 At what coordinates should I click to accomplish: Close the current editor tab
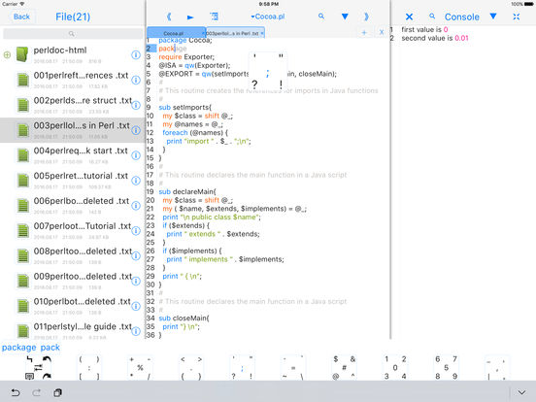tap(382, 32)
